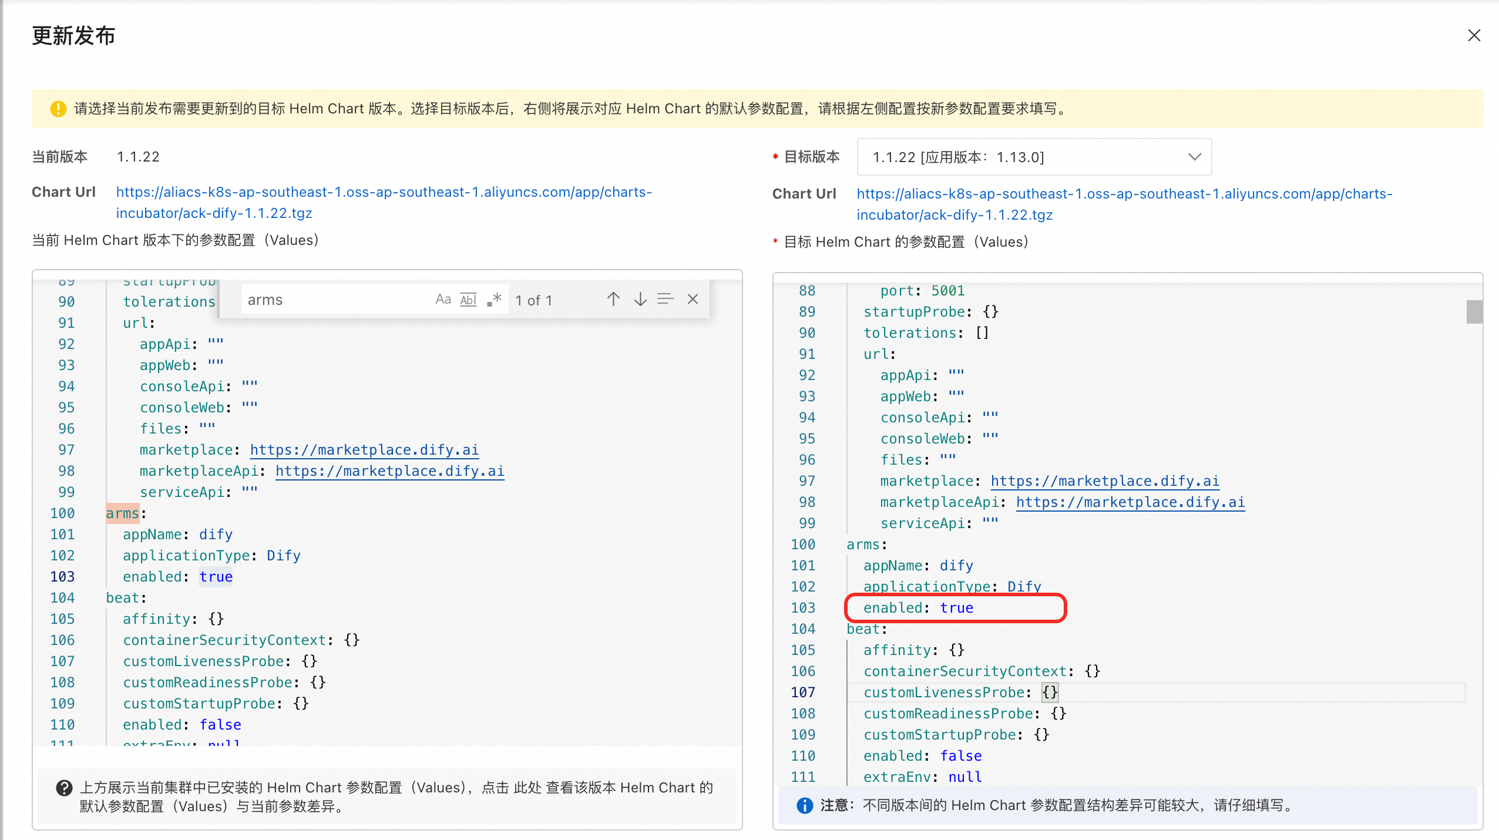Toggle Use Regular Expression in find widget
This screenshot has width=1499, height=840.
[494, 300]
